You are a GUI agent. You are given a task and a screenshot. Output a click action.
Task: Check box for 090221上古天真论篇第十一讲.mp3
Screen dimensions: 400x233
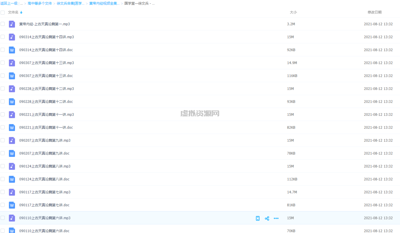point(2,114)
